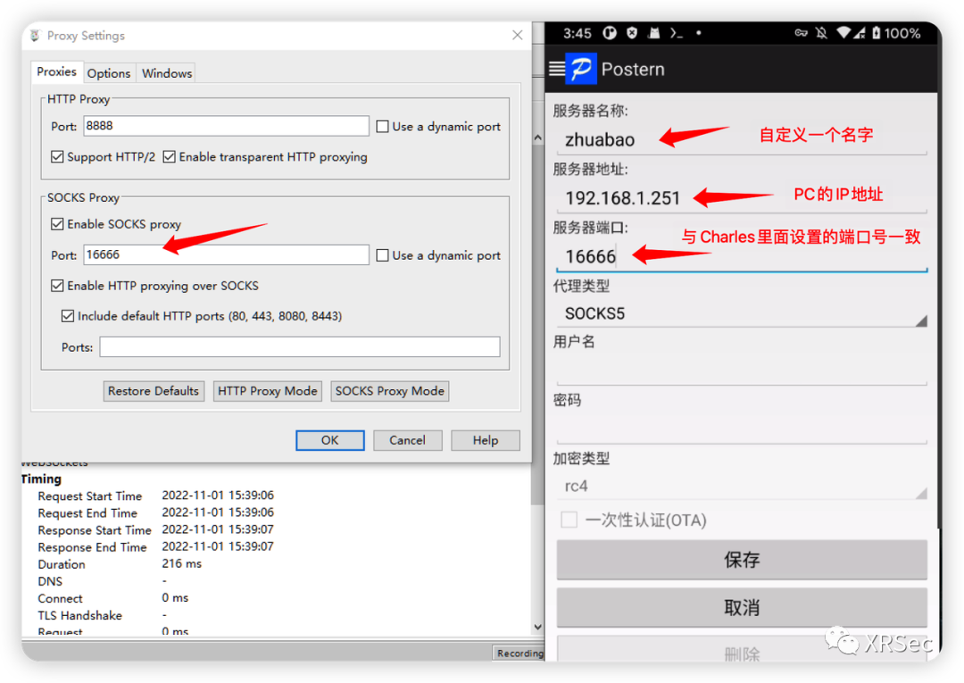Click the SOCKS proxy port field
The width and height of the screenshot is (964, 683).
pos(226,255)
